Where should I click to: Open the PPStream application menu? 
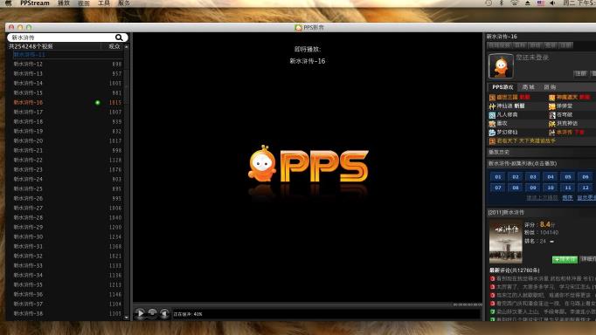35,3
